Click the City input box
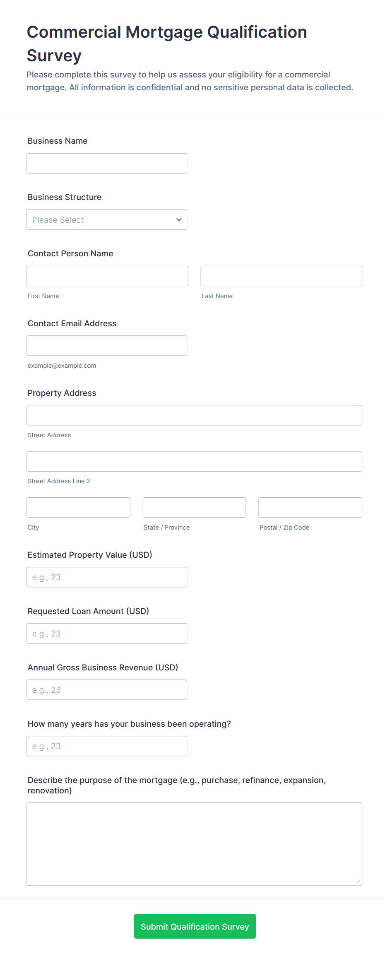Screen dimensions: 385x959 click(x=78, y=507)
